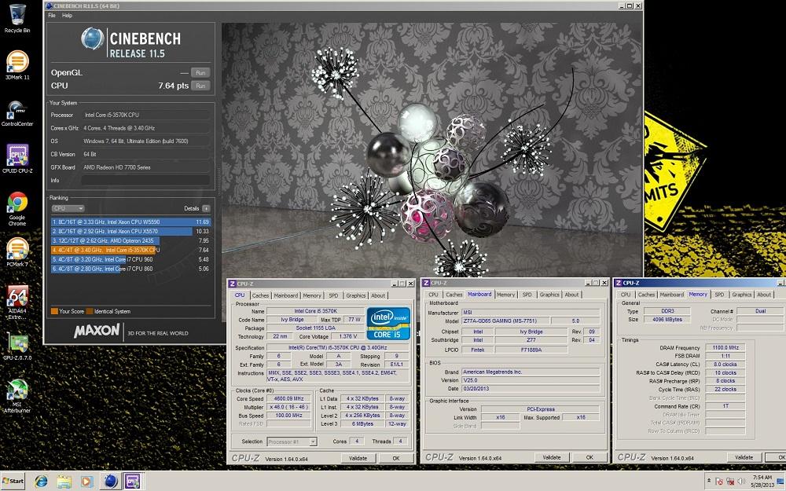
Task: Click the Intel Core i5 logo badge
Action: pyautogui.click(x=388, y=324)
